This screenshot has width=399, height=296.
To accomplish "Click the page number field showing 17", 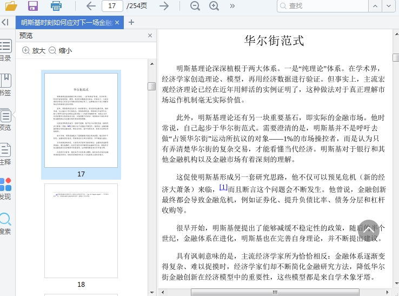I will click(112, 6).
